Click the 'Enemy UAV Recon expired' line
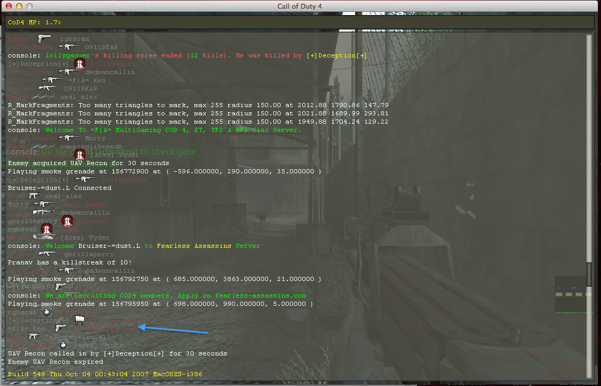The height and width of the screenshot is (386, 601). (55, 362)
